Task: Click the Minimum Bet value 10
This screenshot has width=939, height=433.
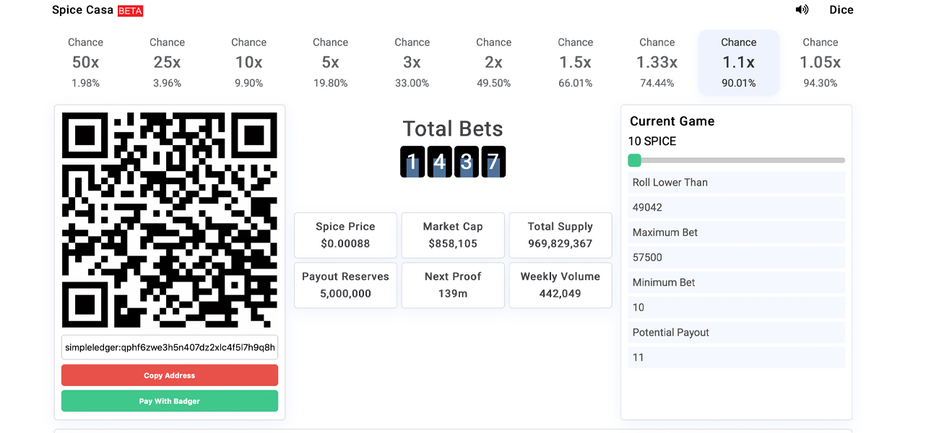Action: tap(737, 307)
